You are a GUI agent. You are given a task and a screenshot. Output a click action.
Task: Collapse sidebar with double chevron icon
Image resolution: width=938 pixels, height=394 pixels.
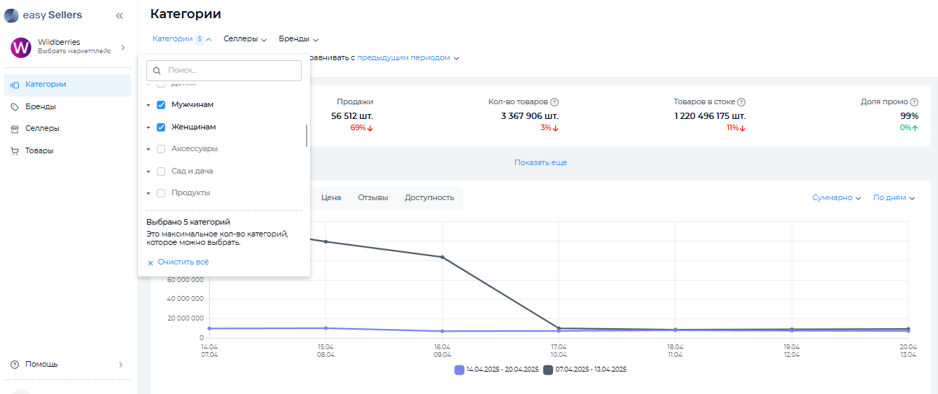tap(119, 15)
